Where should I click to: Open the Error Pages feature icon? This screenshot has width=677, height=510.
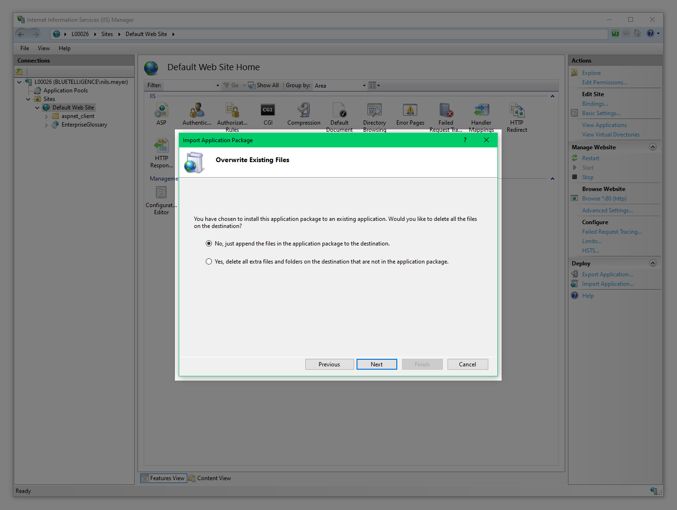410,111
